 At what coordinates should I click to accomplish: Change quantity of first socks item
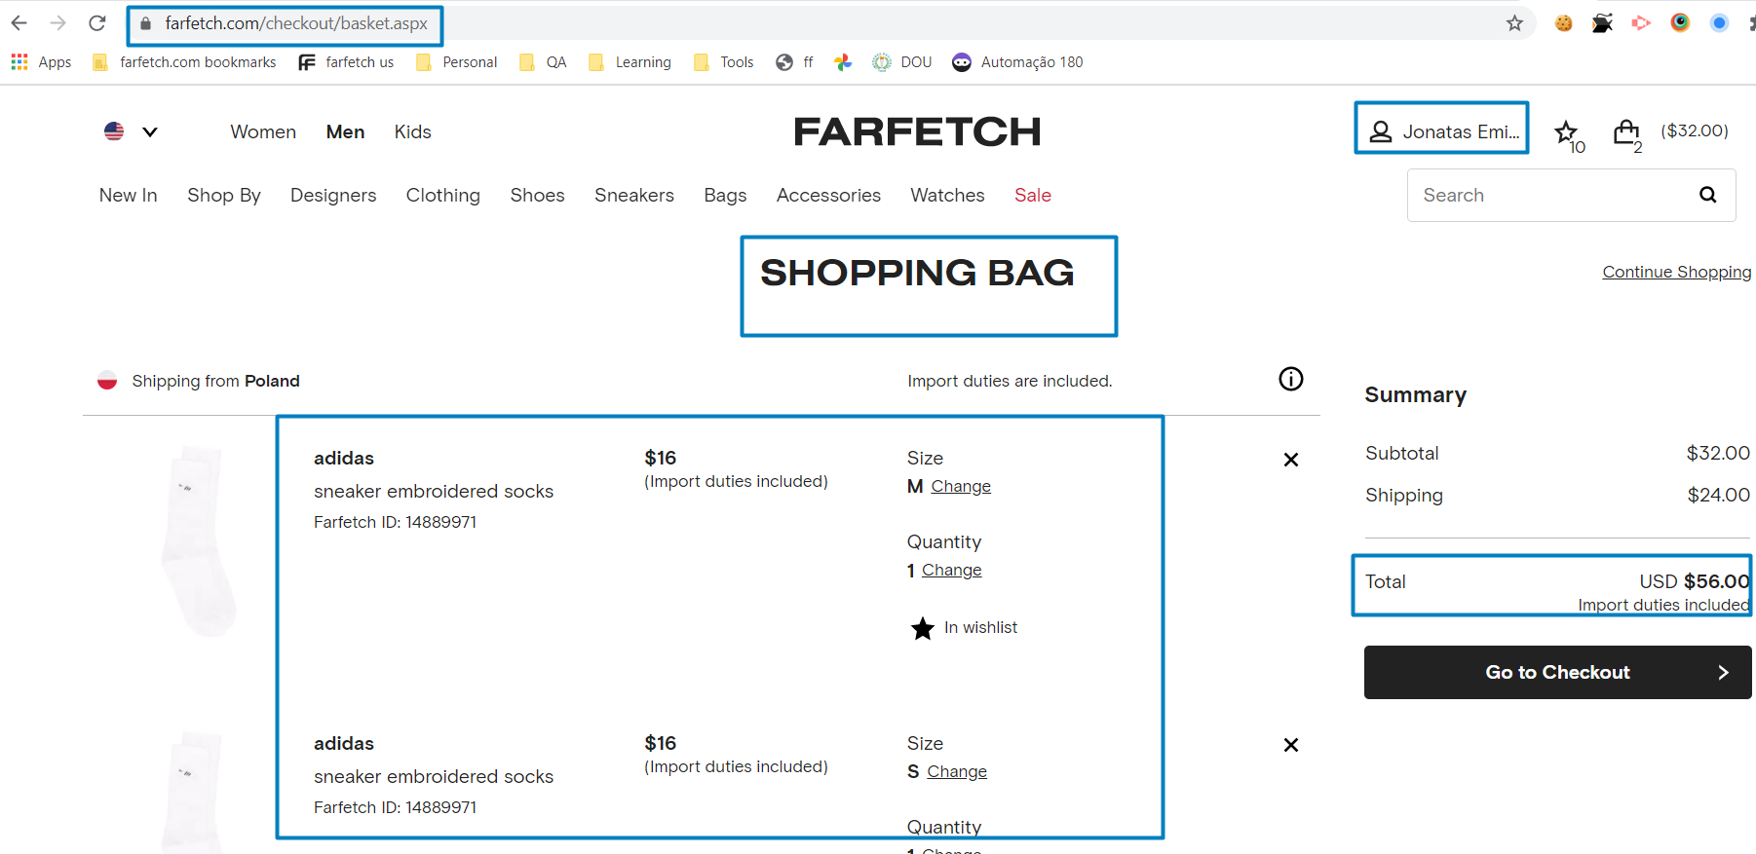click(x=952, y=570)
